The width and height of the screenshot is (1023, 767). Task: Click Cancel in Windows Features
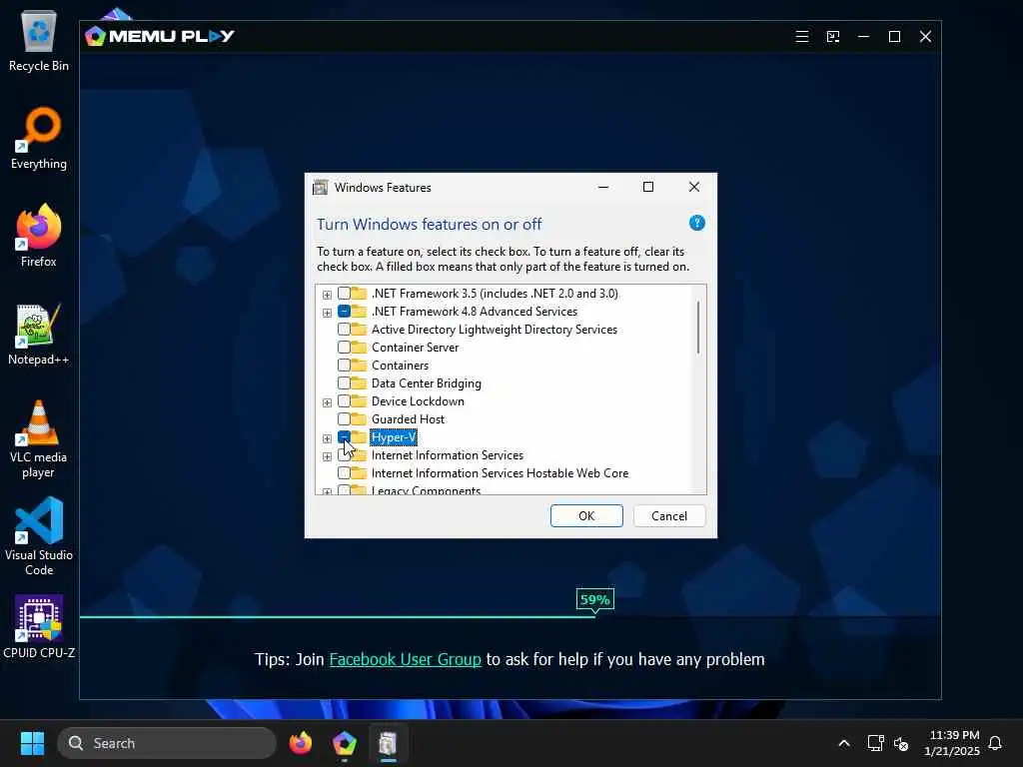(669, 516)
